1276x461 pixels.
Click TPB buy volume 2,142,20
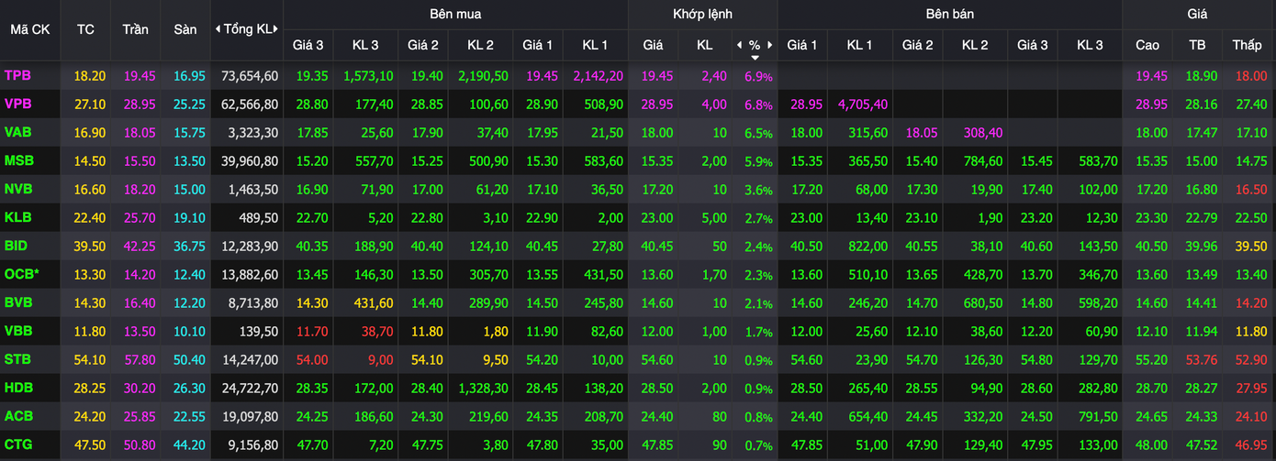(597, 76)
